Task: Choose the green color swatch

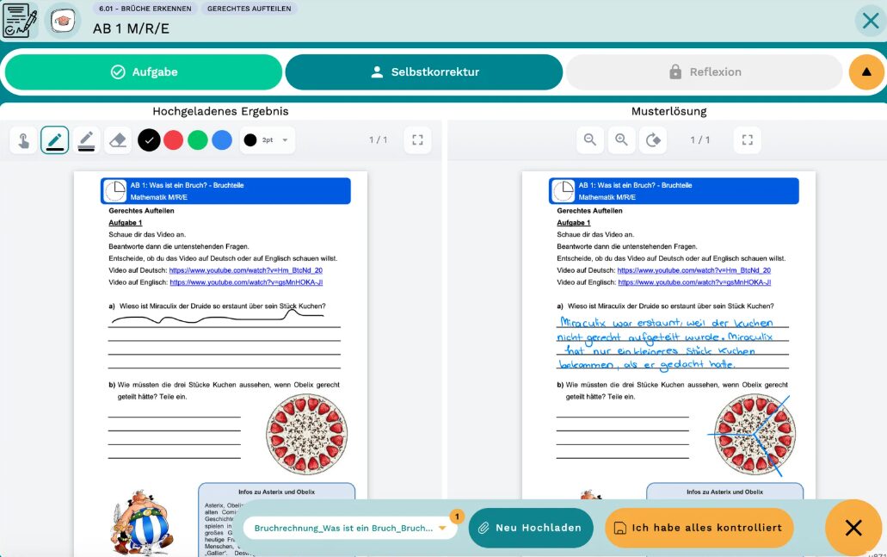Action: tap(197, 139)
